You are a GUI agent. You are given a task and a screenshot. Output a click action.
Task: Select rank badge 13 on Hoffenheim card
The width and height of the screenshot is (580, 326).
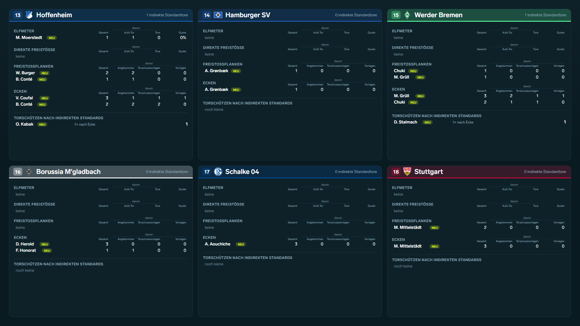[x=18, y=15]
